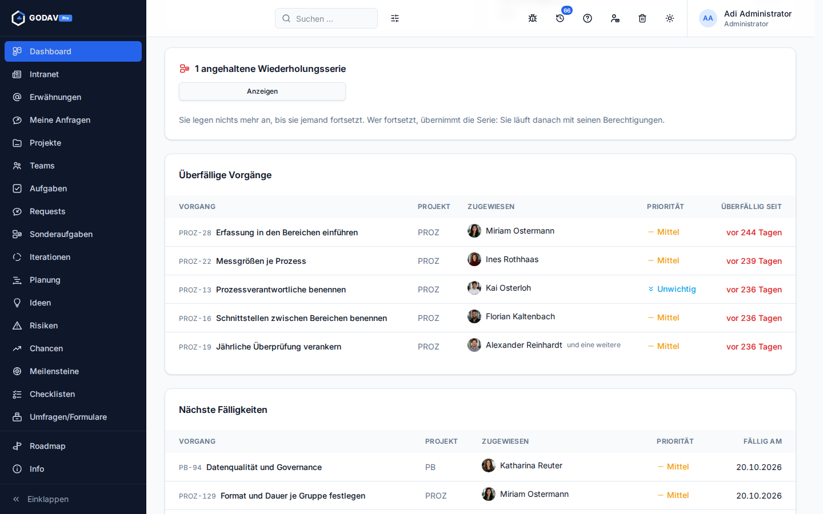The image size is (823, 514).
Task: Navigate to Projekte
Action: [x=73, y=143]
